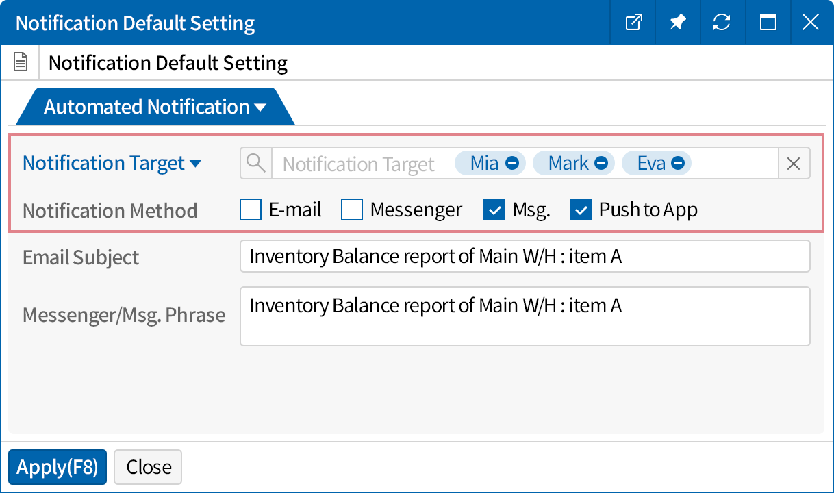Remove Mark from notification targets

601,164
